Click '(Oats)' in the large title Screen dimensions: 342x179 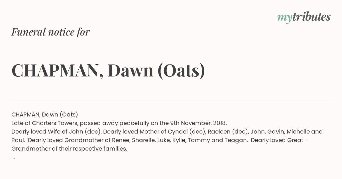(x=181, y=70)
